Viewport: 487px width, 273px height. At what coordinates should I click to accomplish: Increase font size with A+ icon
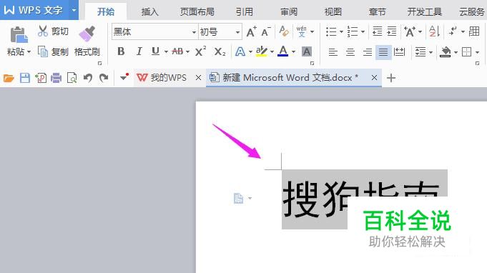251,31
